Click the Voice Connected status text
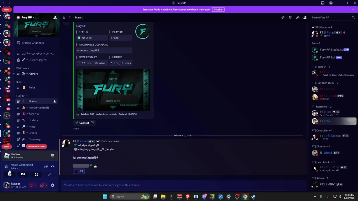Image resolution: width=358 pixels, height=201 pixels. click(22, 165)
